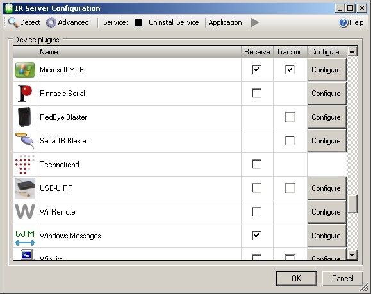Image resolution: width=371 pixels, height=294 pixels.
Task: Open Help via blue question icon
Action: (343, 22)
